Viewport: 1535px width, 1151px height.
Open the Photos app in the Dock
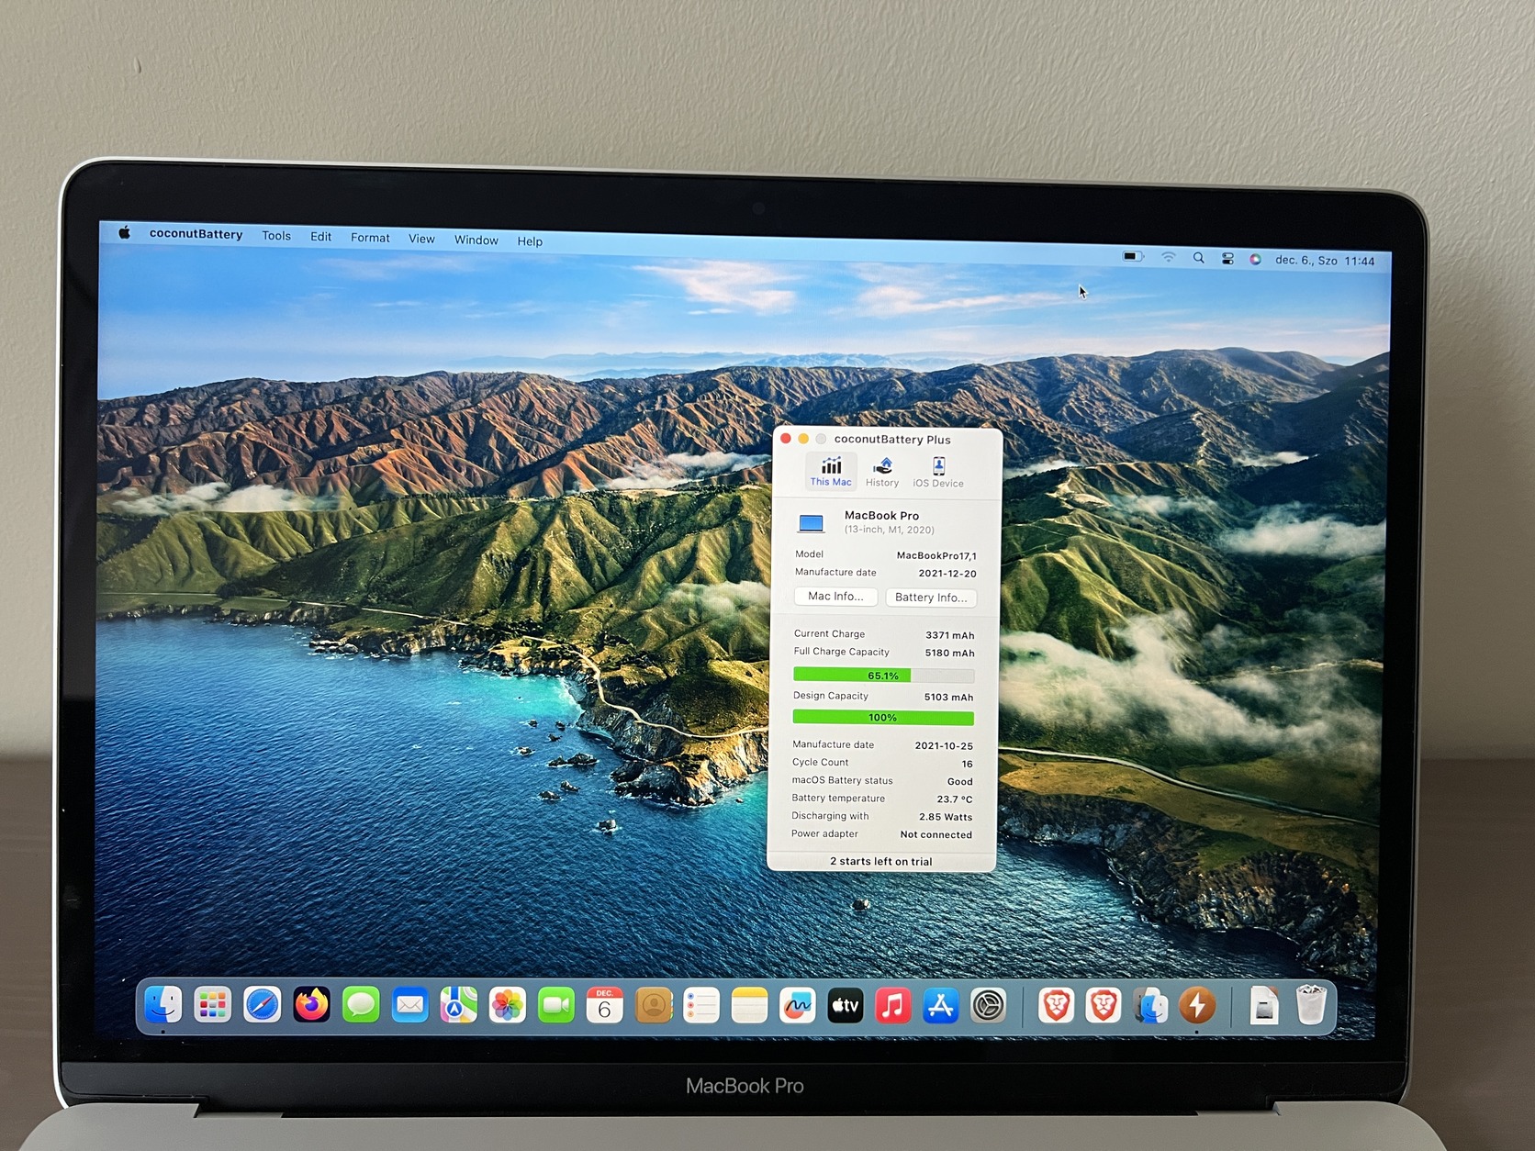507,1006
